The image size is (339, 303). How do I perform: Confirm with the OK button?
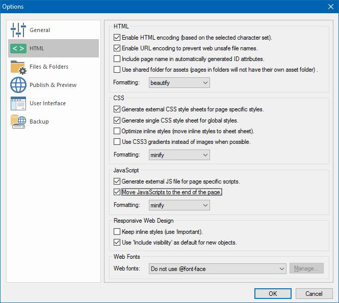point(273,293)
